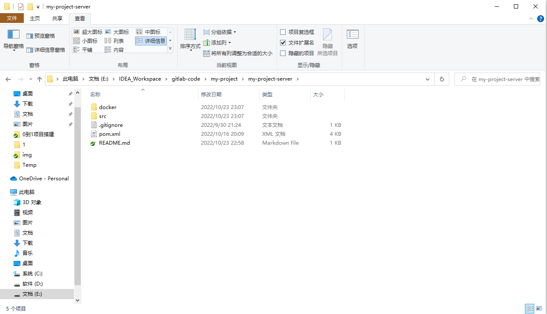Collapse the ribbon with the chevron
The image size is (547, 314).
click(531, 19)
